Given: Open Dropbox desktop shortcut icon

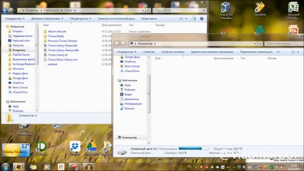Looking at the screenshot, I should [75, 148].
